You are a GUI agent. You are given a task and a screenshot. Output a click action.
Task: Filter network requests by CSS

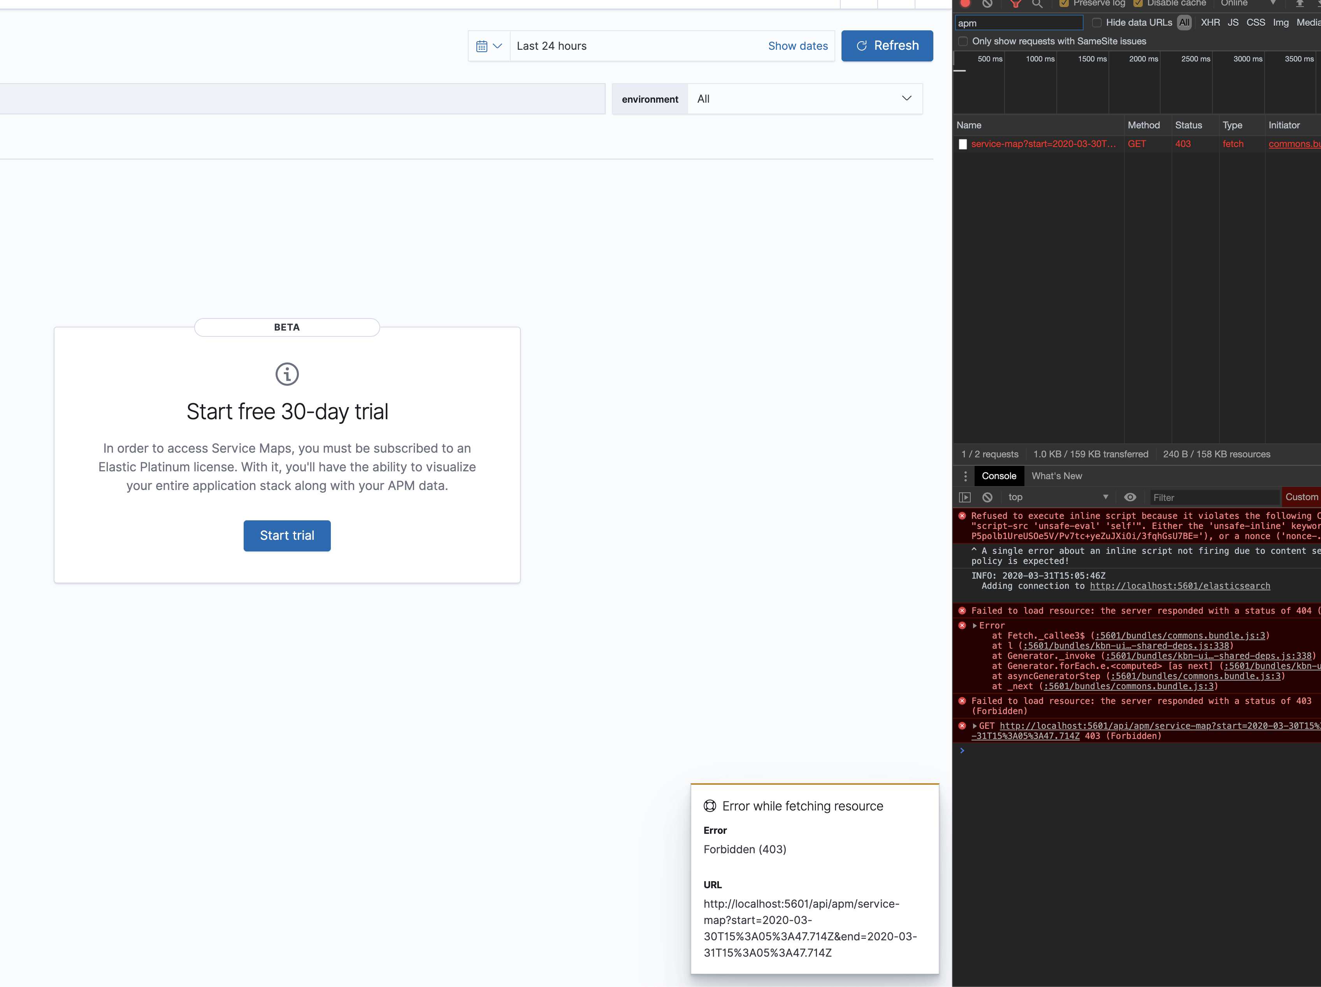point(1255,23)
